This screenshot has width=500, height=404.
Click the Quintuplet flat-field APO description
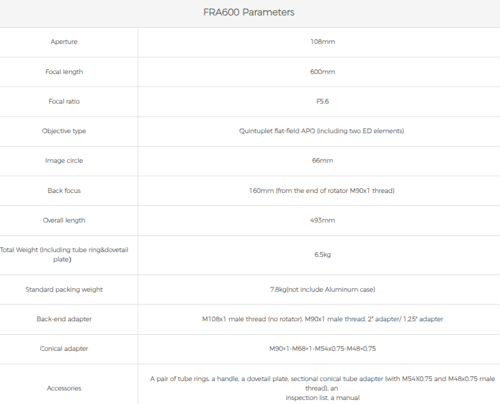tap(322, 131)
